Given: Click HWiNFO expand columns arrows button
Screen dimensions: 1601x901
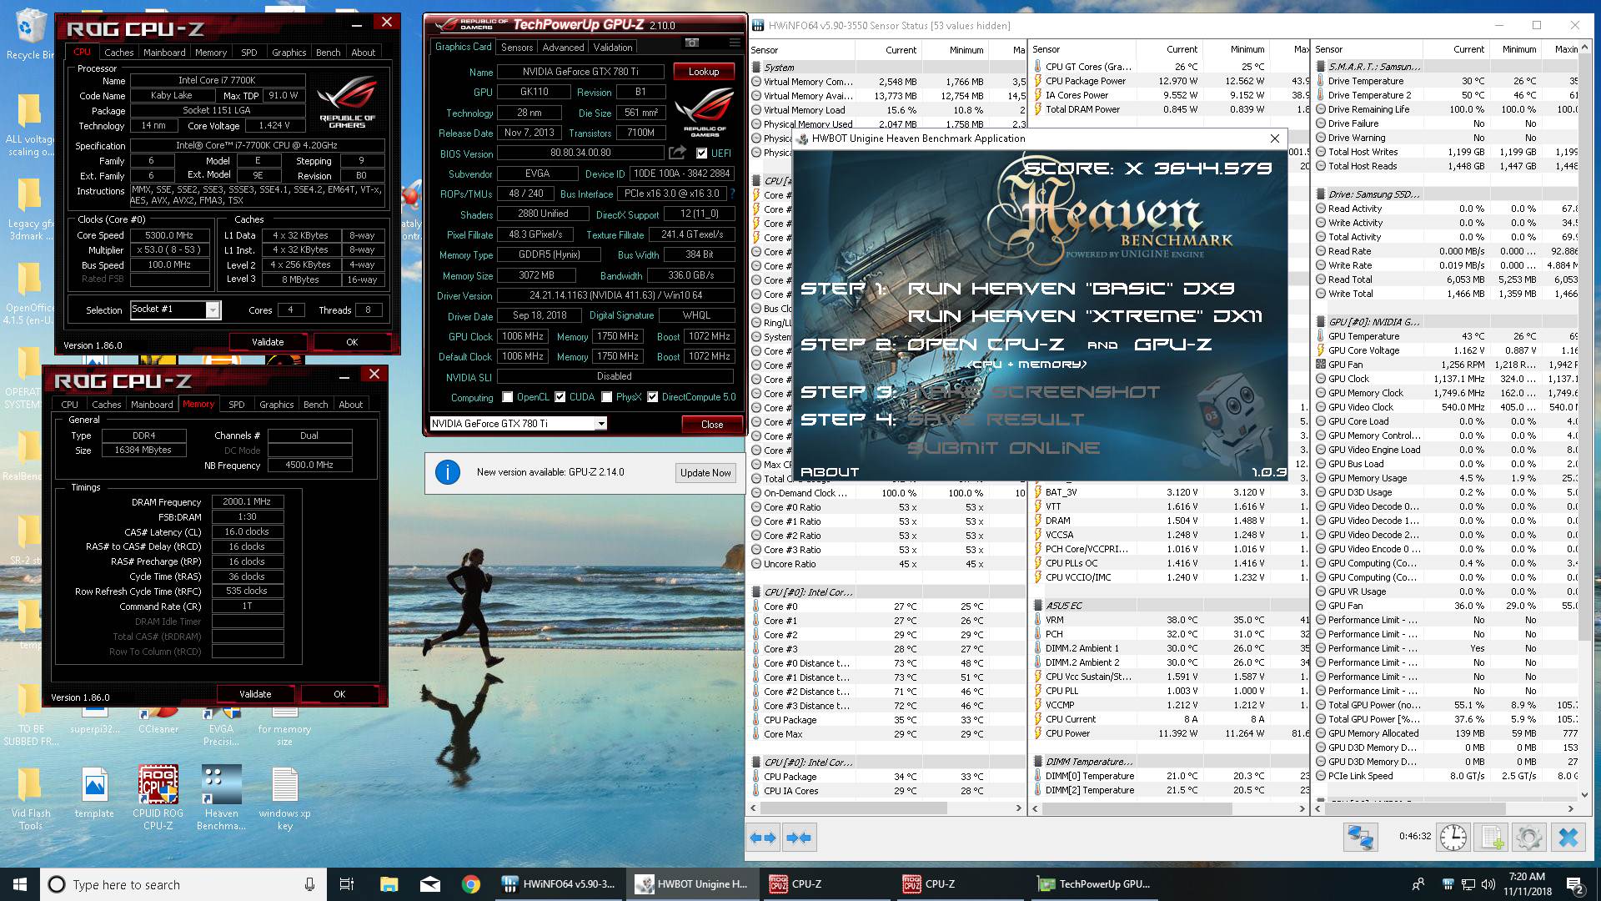Looking at the screenshot, I should coord(763,838).
